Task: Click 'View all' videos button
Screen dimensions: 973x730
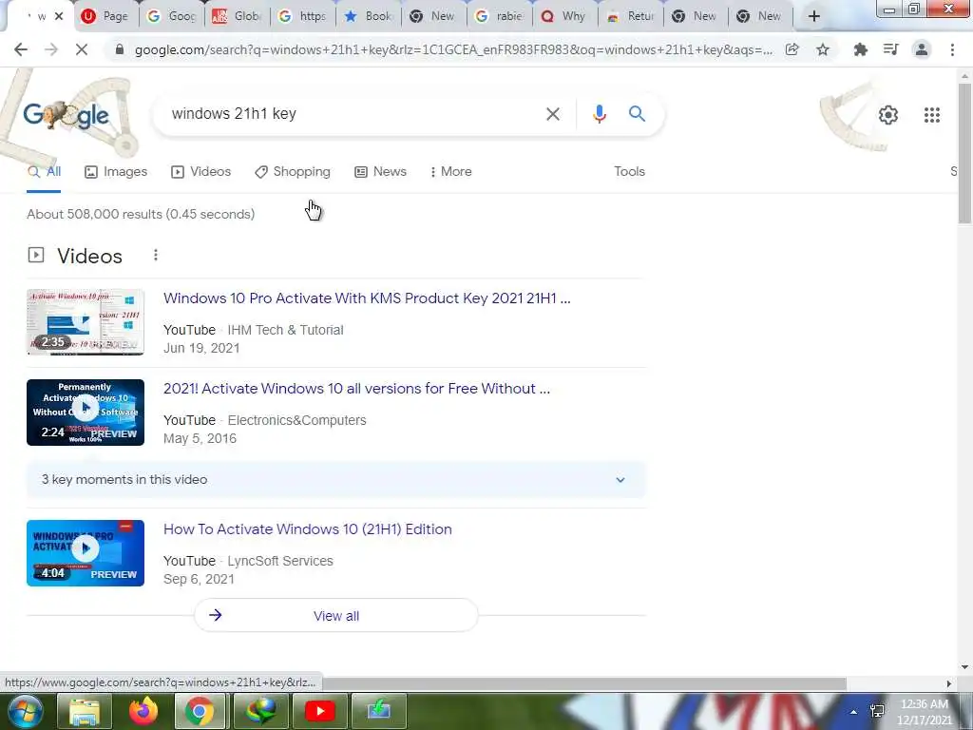Action: [x=335, y=616]
